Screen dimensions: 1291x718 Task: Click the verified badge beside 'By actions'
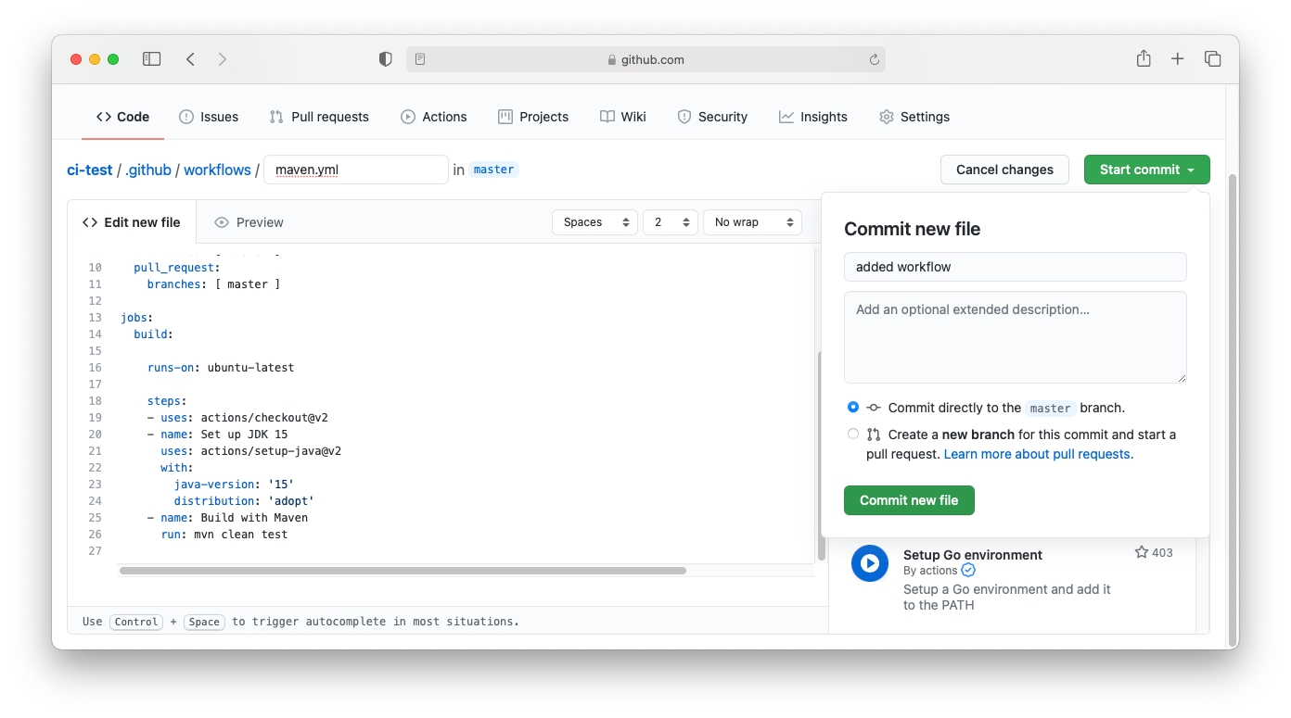click(x=968, y=571)
